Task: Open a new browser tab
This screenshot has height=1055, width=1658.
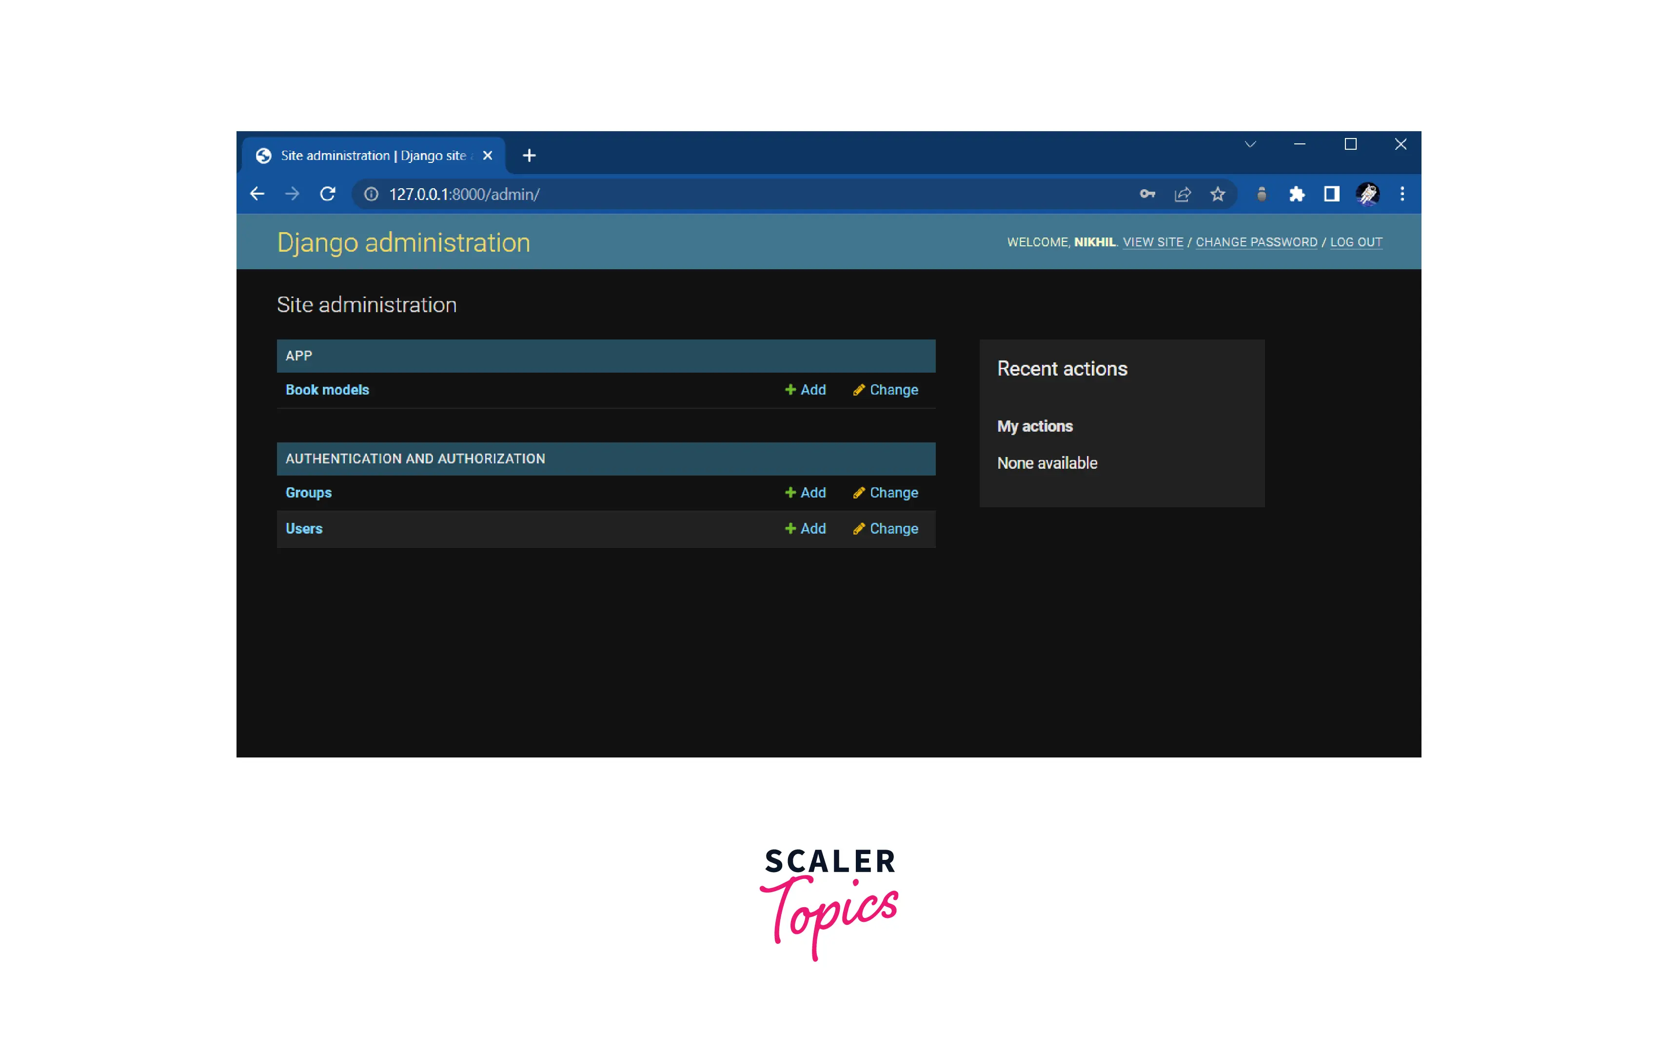Action: [x=529, y=156]
